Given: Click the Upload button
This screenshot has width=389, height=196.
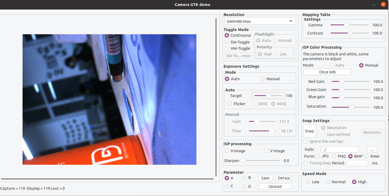Looking at the screenshot, I should pos(275,186).
